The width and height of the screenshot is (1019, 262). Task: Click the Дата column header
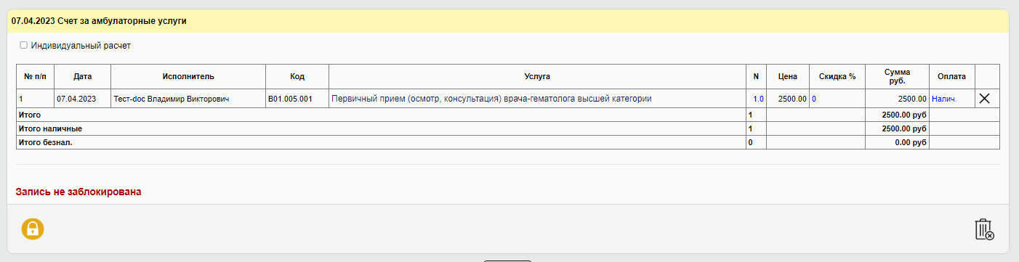click(82, 76)
